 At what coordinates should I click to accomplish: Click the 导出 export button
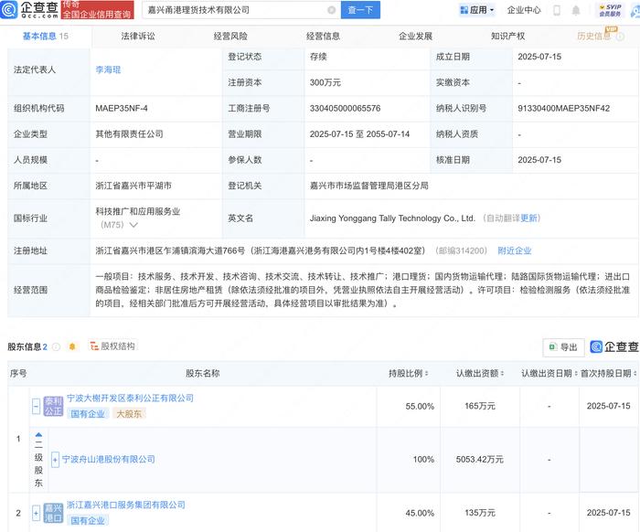(563, 347)
